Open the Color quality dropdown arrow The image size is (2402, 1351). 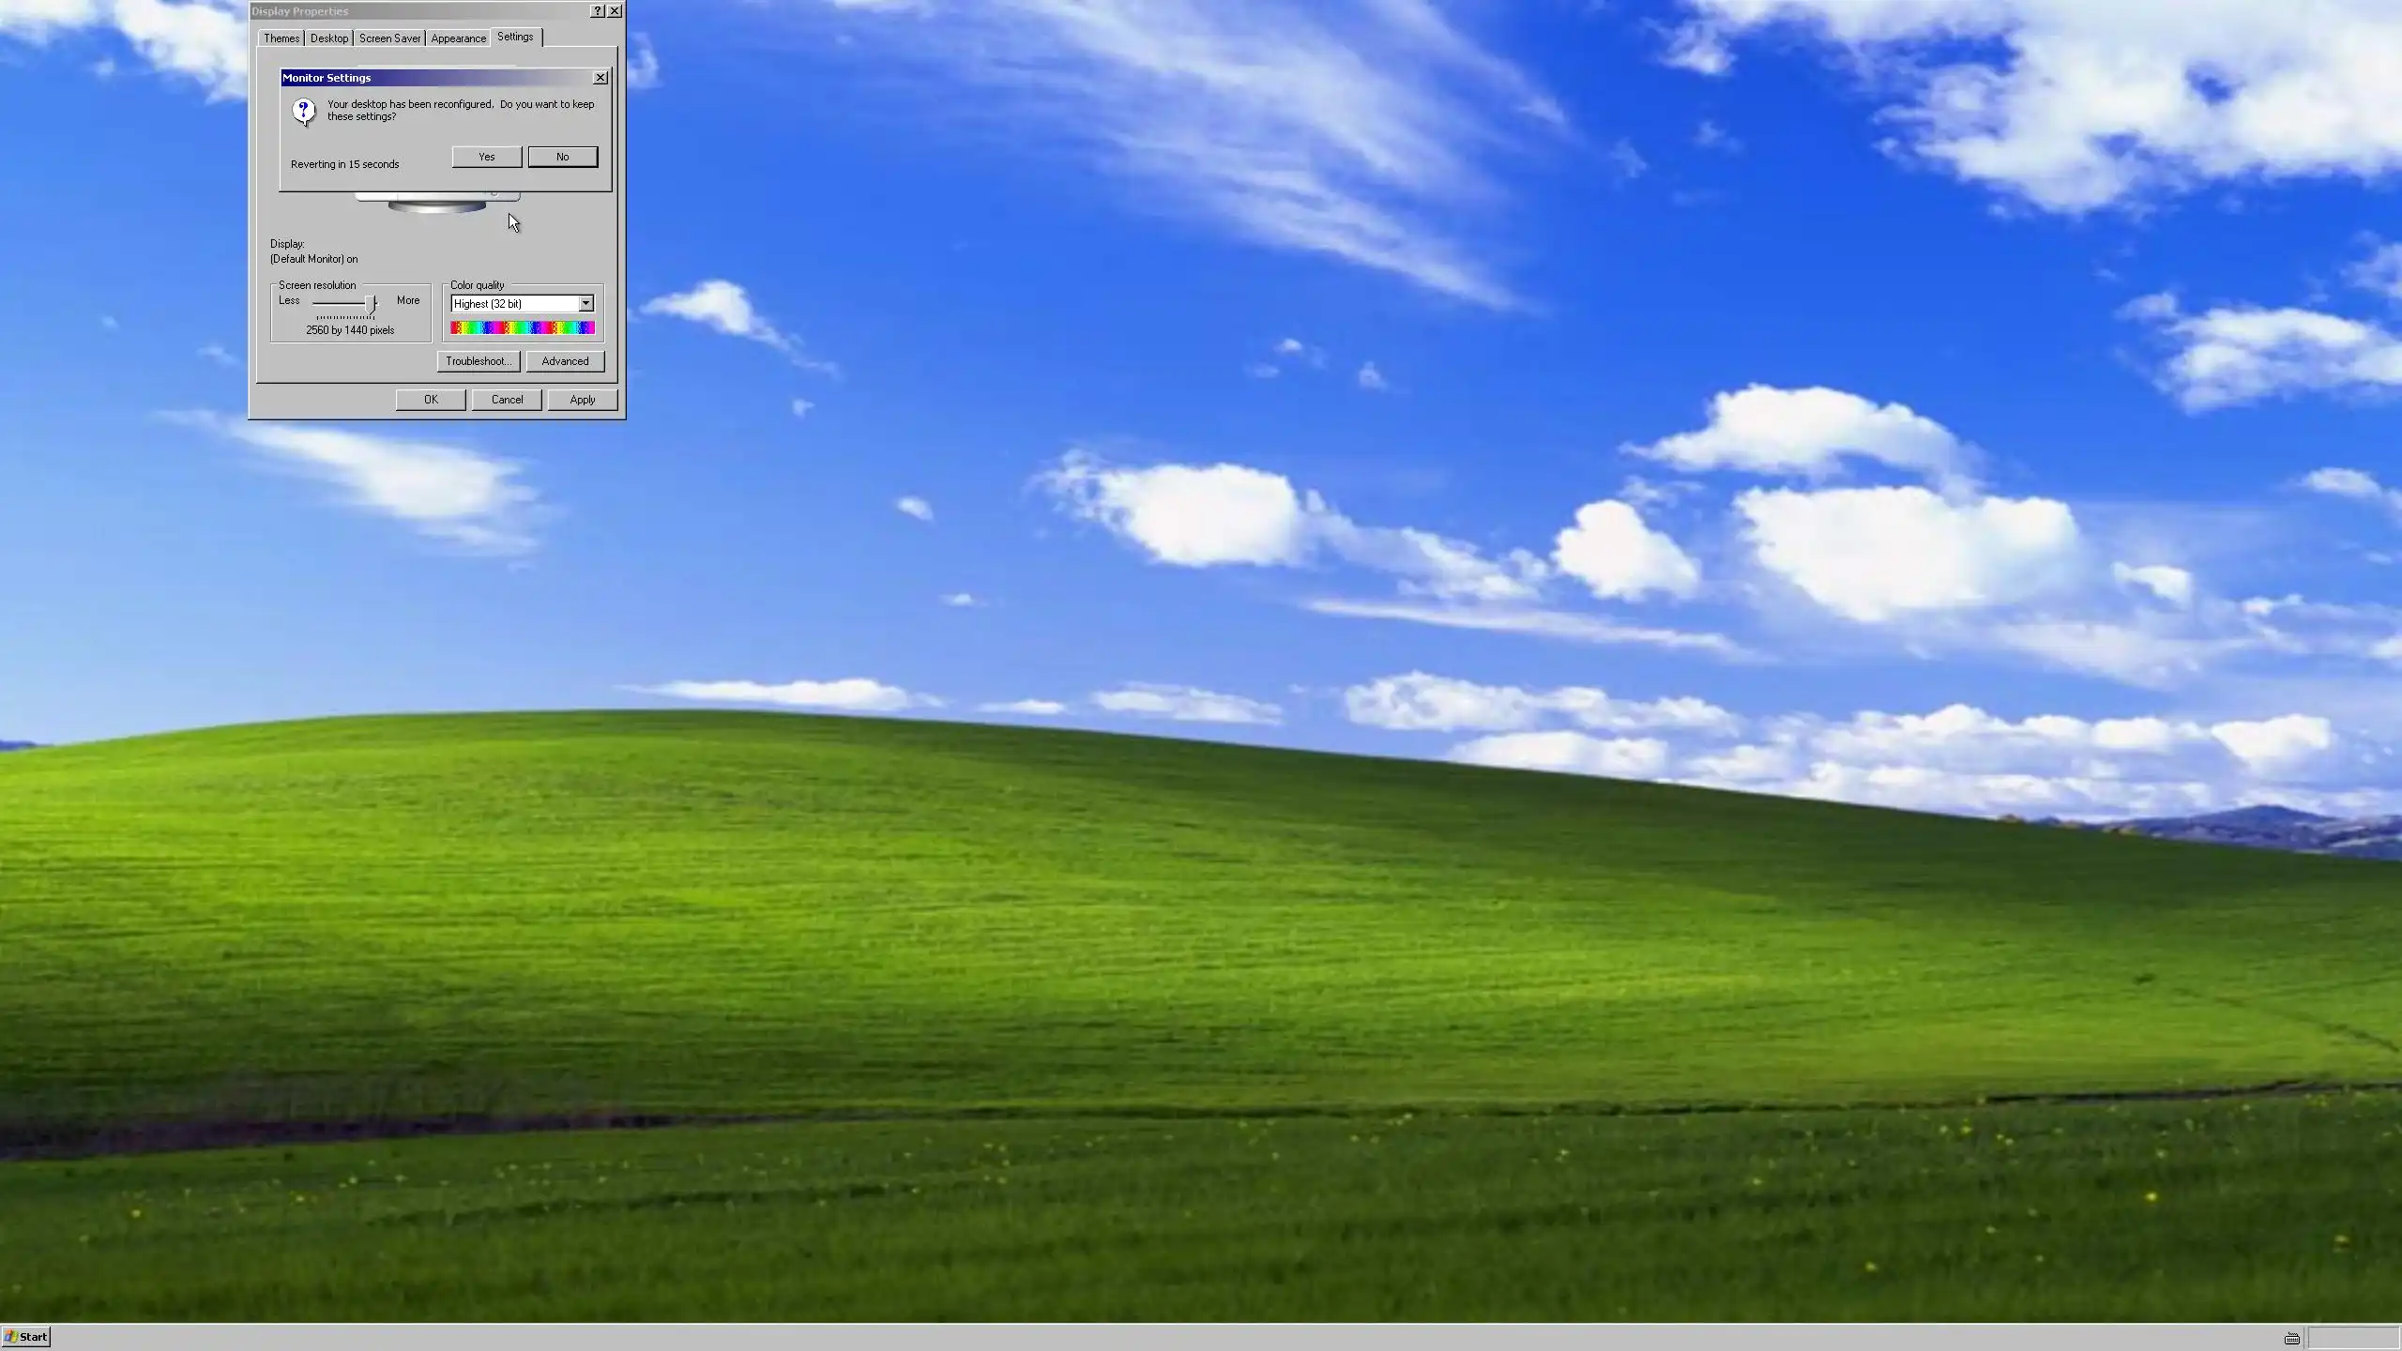(585, 303)
